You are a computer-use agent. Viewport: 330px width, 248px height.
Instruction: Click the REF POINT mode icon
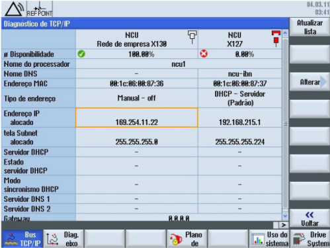[40, 9]
